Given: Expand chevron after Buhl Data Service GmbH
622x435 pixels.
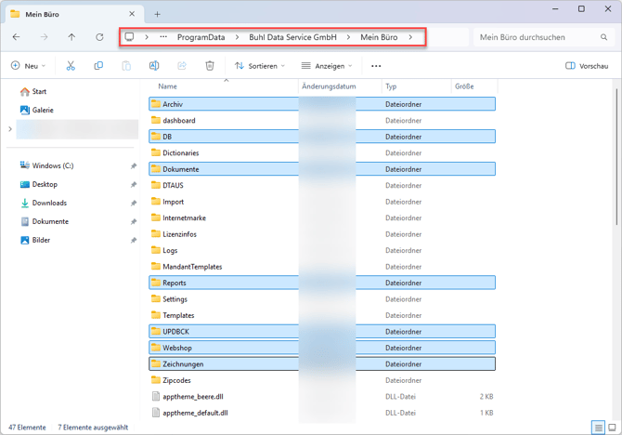Looking at the screenshot, I should [348, 37].
